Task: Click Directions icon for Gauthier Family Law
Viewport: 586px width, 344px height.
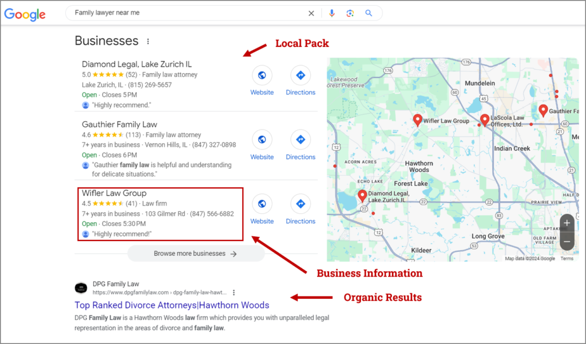Action: click(300, 140)
